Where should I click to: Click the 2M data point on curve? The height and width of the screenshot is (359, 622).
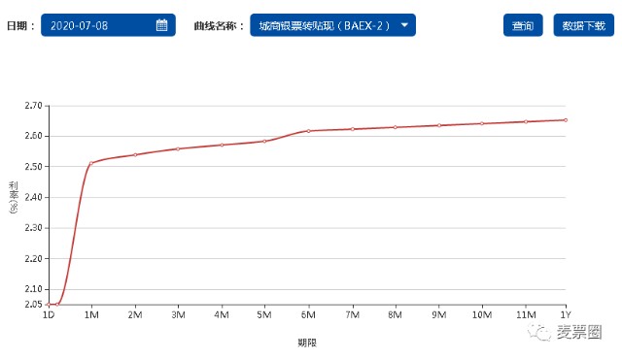[135, 155]
